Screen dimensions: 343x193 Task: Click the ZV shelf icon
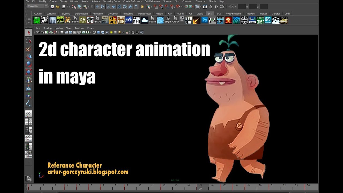[83, 20]
